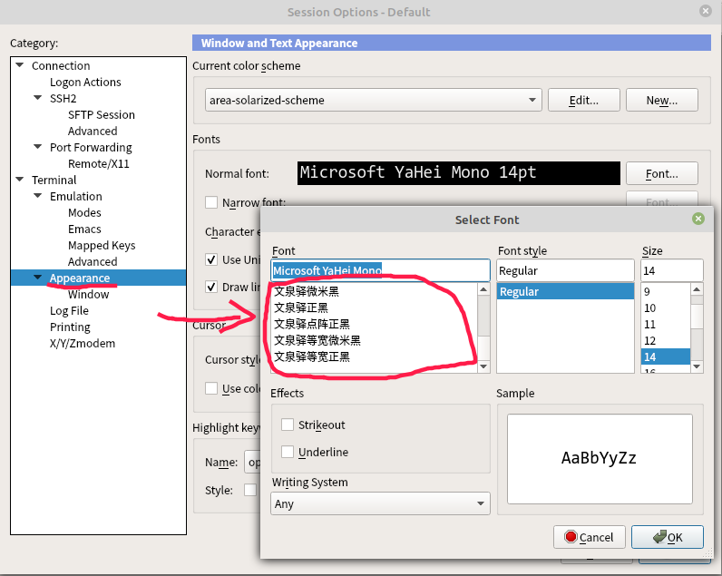
Task: Open the current color scheme dropdown
Action: point(372,100)
